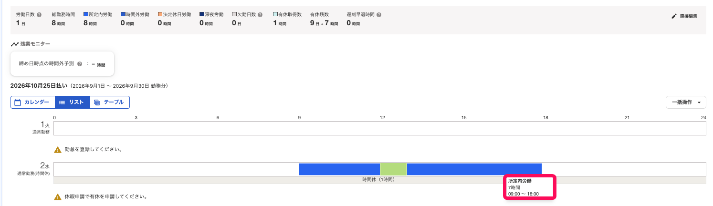Click the 有休残数 9日+7時間 value
The width and height of the screenshot is (713, 206).
pos(324,23)
